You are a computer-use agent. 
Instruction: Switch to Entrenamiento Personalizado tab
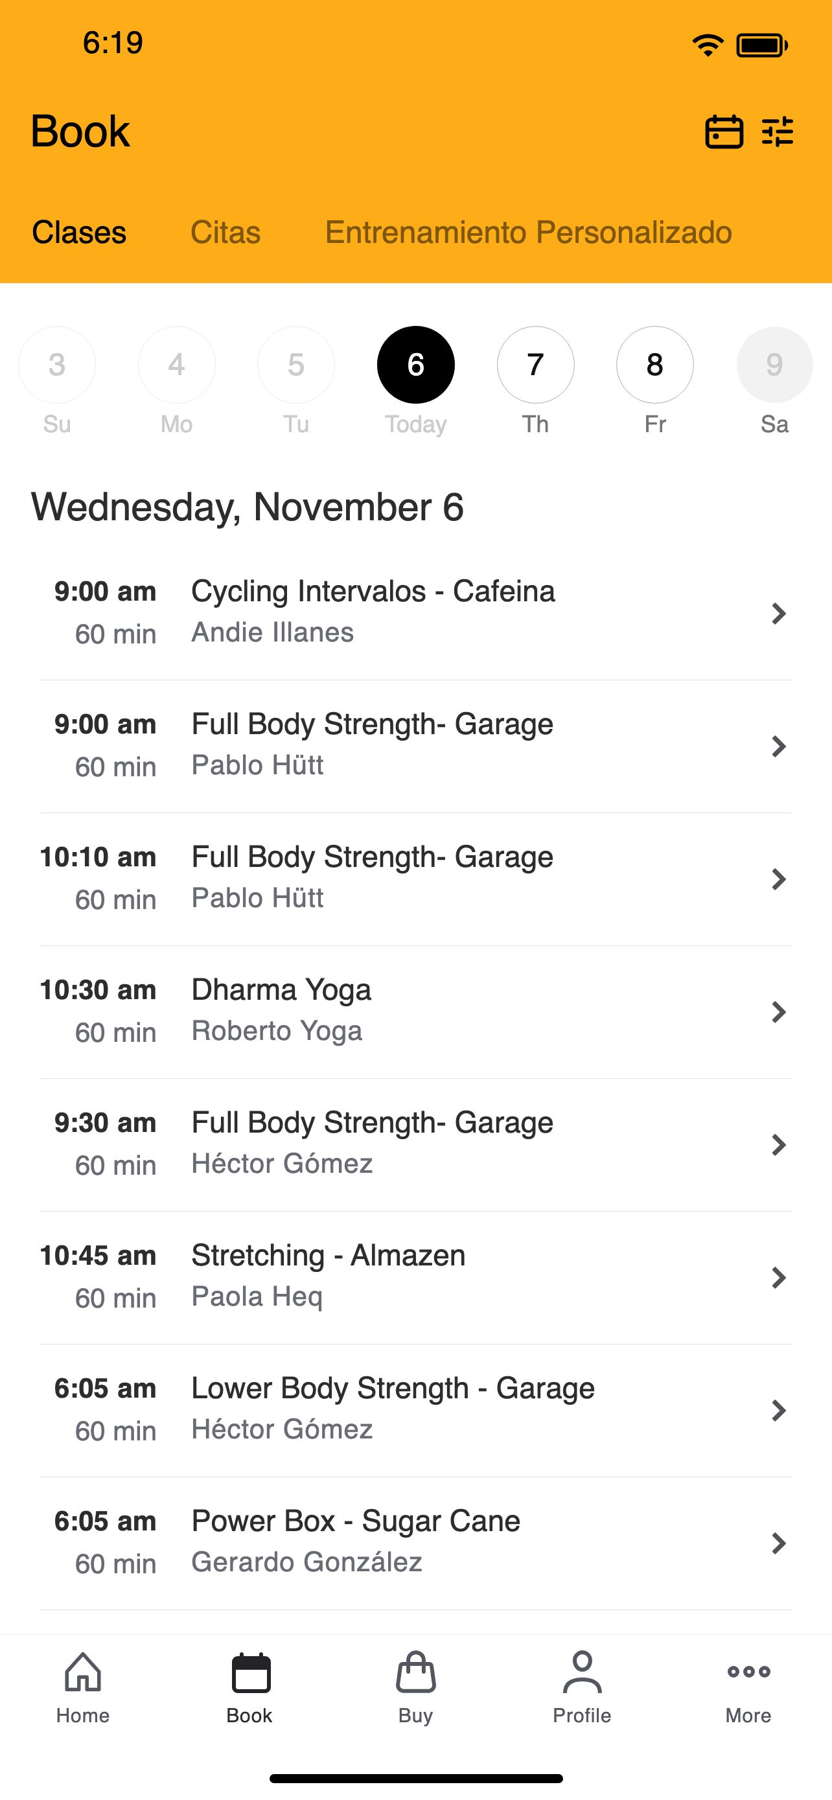click(528, 232)
